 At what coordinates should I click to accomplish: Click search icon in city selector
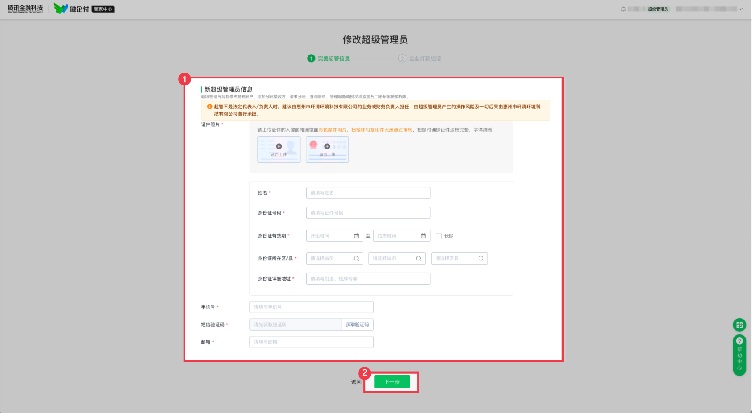click(x=419, y=259)
